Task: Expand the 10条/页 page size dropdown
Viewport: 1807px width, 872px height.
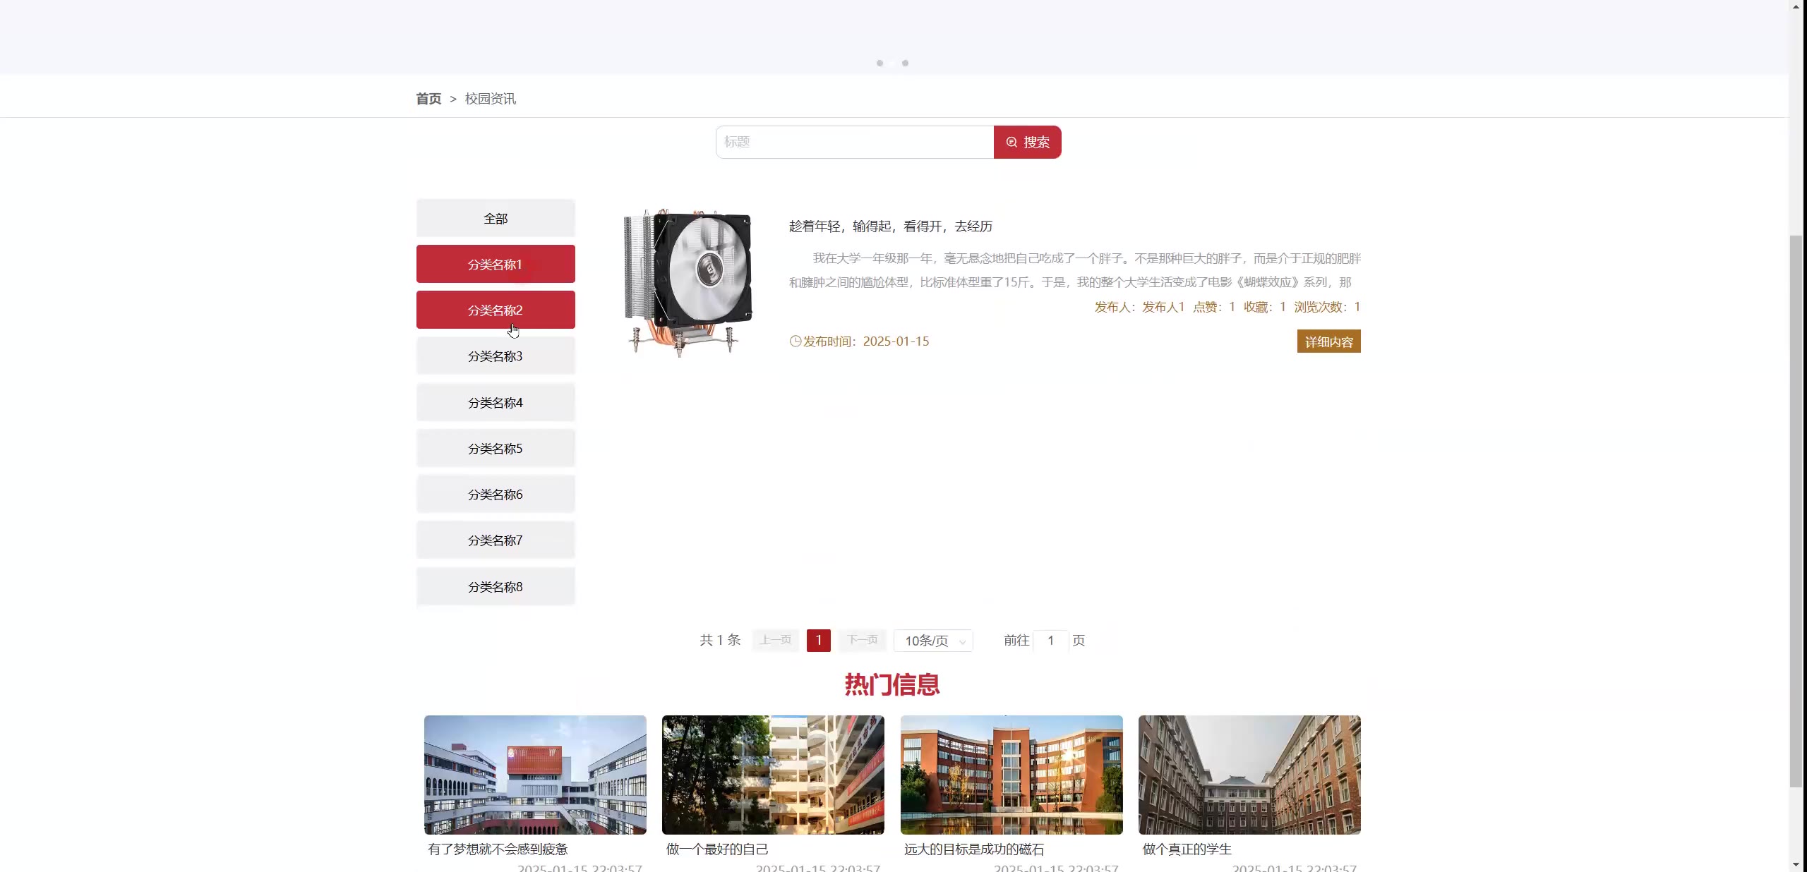Action: coord(932,641)
